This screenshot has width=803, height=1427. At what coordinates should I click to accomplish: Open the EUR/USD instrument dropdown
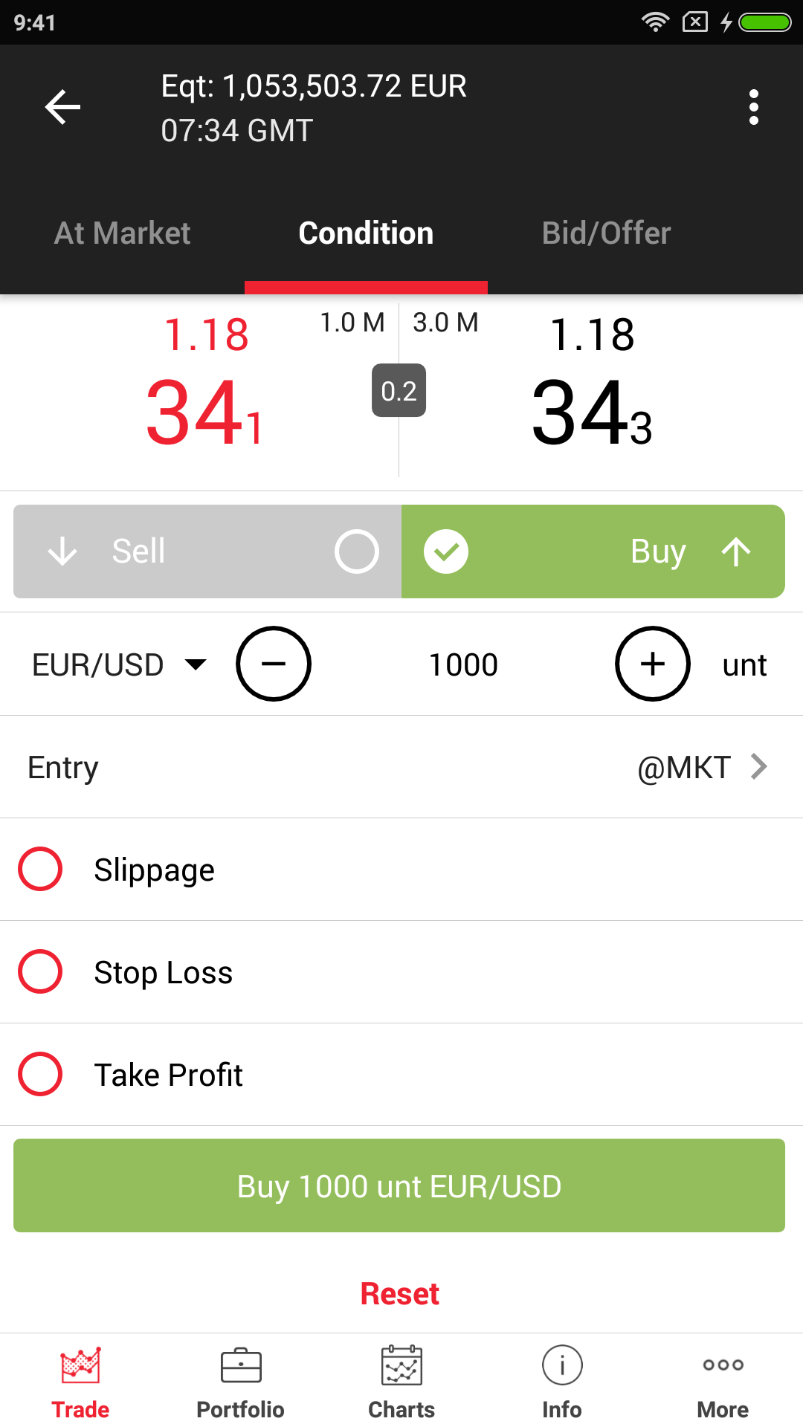pos(119,664)
